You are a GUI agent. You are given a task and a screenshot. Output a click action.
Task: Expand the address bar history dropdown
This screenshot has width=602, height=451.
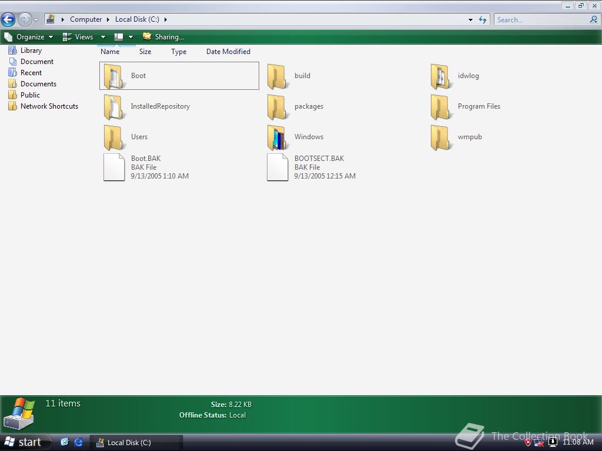coord(470,19)
